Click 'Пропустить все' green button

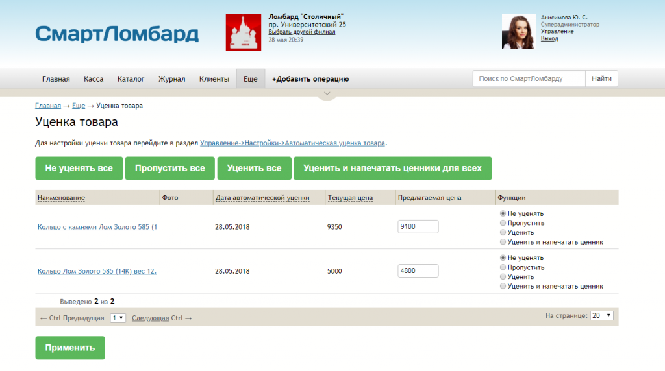click(169, 168)
